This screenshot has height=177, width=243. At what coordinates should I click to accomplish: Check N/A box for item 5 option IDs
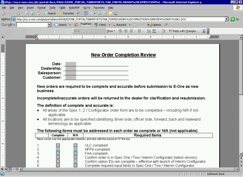point(75,161)
